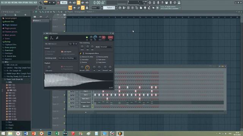Click the Stop transport button
The height and width of the screenshot is (136, 243).
click(x=54, y=3)
